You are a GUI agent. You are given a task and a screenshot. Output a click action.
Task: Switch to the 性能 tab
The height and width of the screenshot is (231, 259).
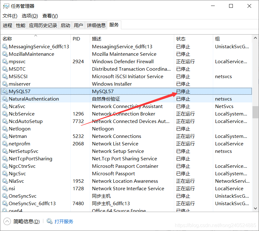pyautogui.click(x=21, y=26)
